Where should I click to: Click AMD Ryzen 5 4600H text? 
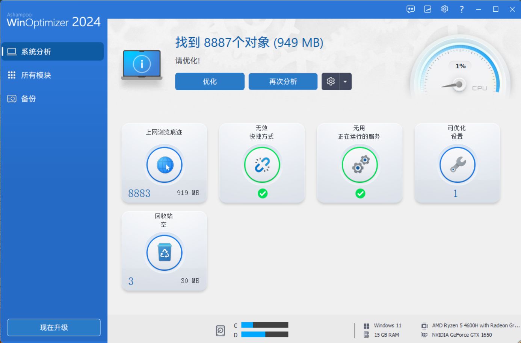click(476, 326)
